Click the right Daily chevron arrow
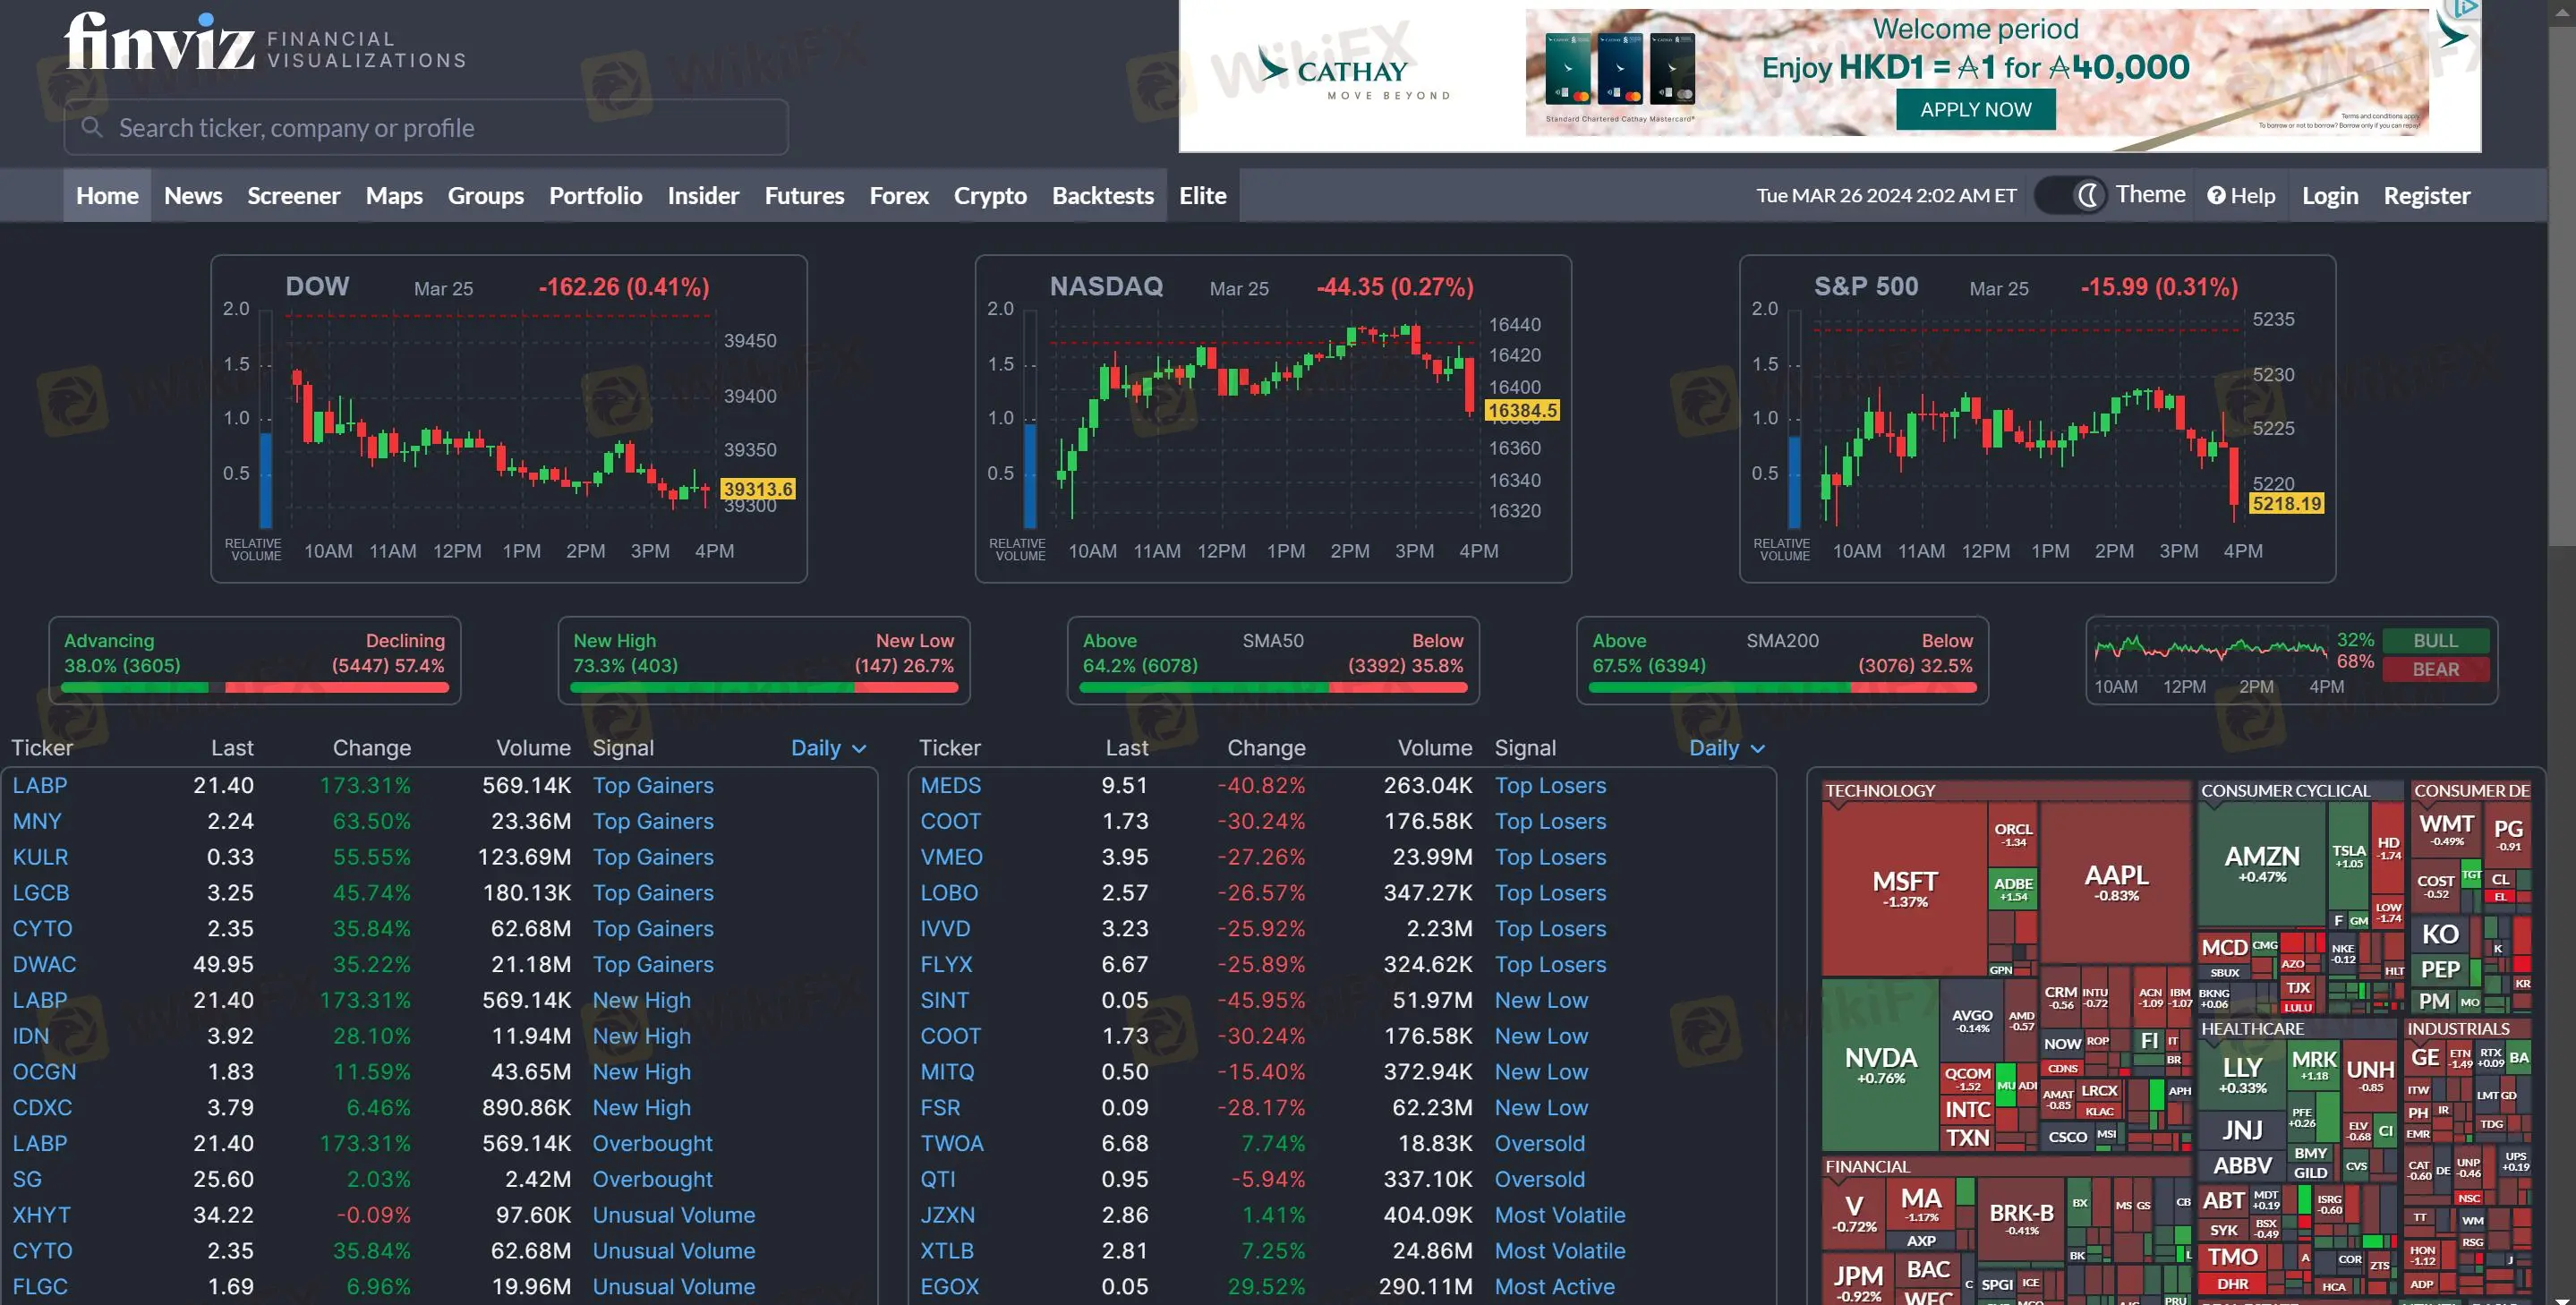The width and height of the screenshot is (2576, 1305). [x=1758, y=749]
